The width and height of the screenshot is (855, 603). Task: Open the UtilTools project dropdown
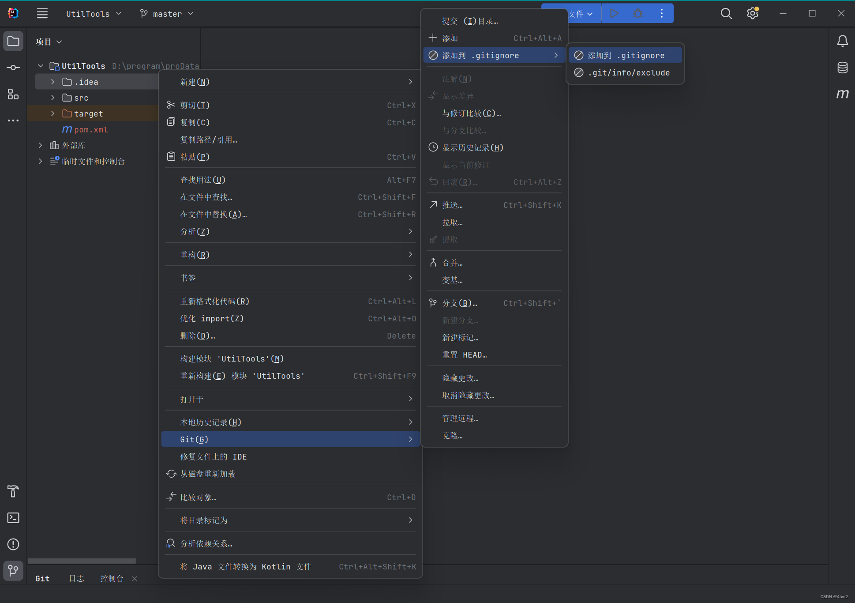[94, 14]
